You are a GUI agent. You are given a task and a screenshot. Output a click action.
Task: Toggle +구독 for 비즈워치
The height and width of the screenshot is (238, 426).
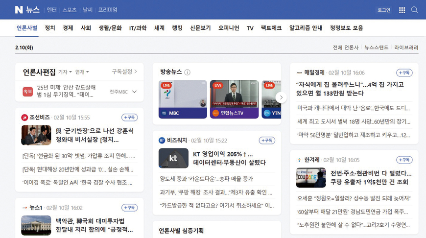point(267,141)
